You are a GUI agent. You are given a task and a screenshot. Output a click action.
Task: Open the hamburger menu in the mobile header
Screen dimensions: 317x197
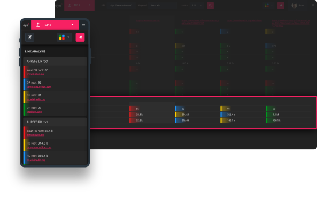[83, 25]
